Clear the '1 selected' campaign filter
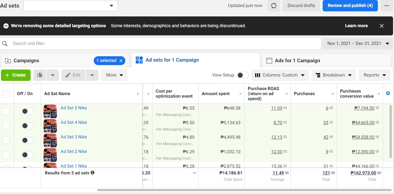Viewport: 394px width, 194px height. point(121,61)
